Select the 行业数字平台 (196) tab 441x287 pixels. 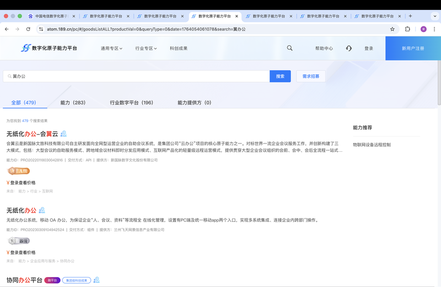tap(131, 103)
